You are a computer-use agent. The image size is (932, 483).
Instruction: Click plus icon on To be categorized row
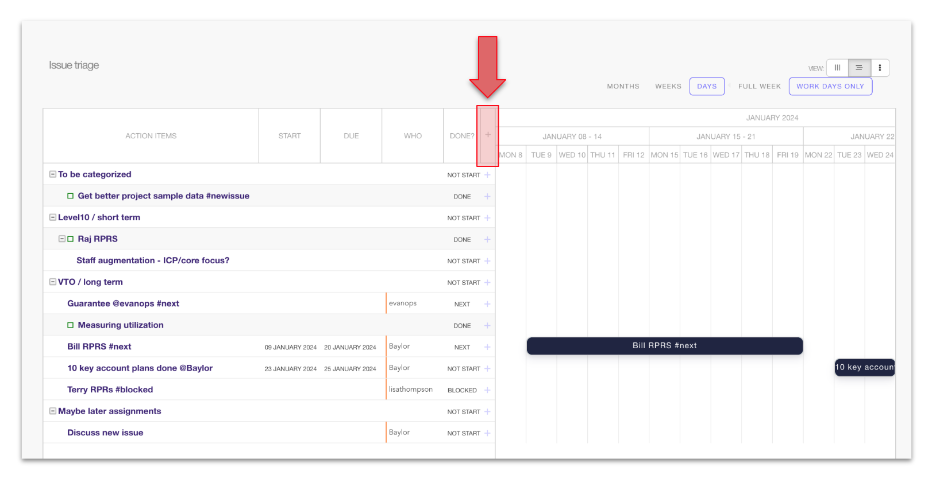point(487,175)
